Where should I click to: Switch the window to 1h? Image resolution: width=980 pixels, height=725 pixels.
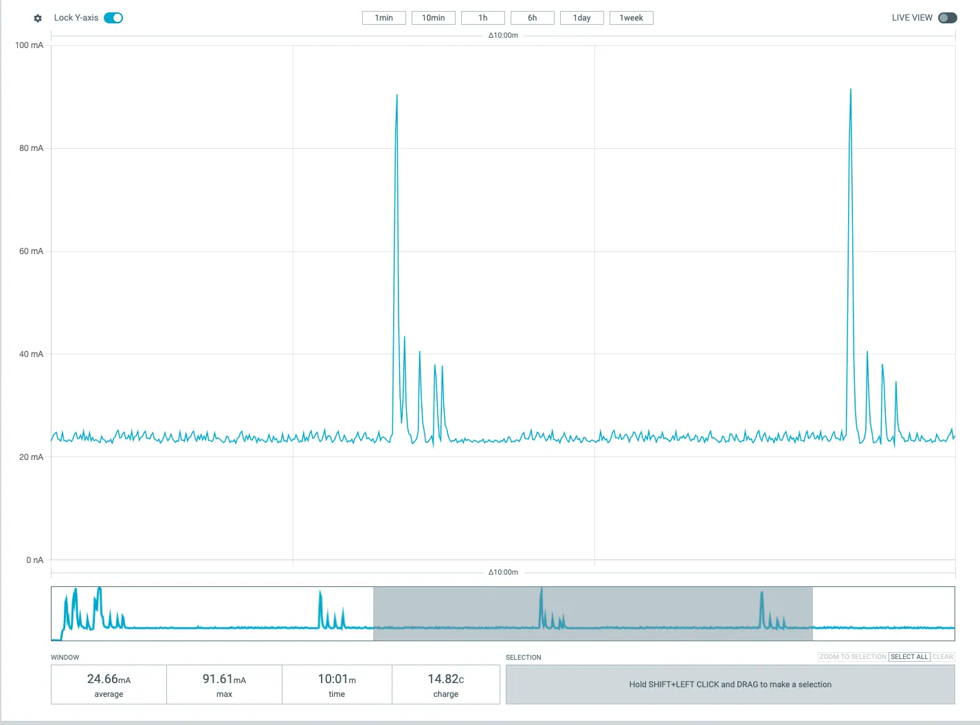click(482, 18)
